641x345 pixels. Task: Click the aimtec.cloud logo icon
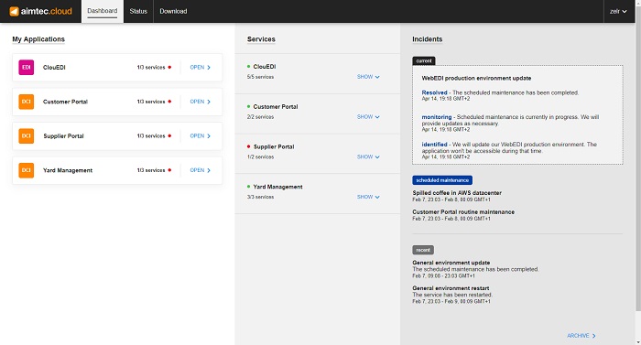[x=14, y=12]
